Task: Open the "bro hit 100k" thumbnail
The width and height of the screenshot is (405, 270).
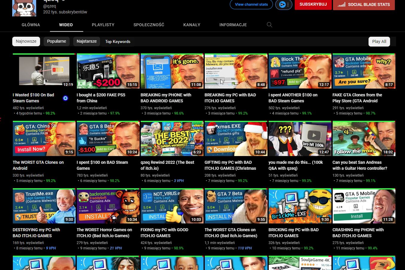Action: (300, 138)
